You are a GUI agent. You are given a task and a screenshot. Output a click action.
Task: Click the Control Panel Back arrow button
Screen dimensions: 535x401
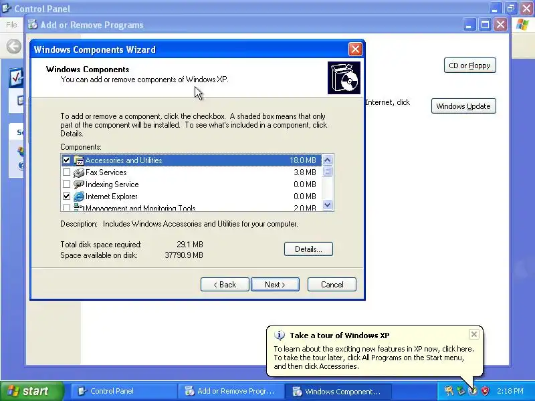(x=14, y=46)
